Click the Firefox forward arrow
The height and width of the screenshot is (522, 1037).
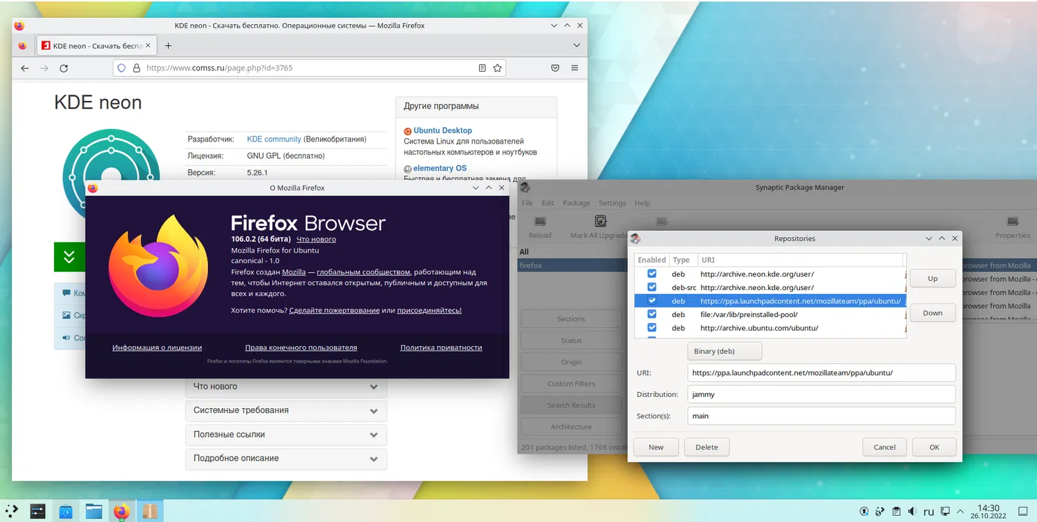click(x=44, y=68)
